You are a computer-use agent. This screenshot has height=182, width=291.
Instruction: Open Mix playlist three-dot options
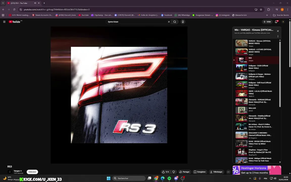278,36
